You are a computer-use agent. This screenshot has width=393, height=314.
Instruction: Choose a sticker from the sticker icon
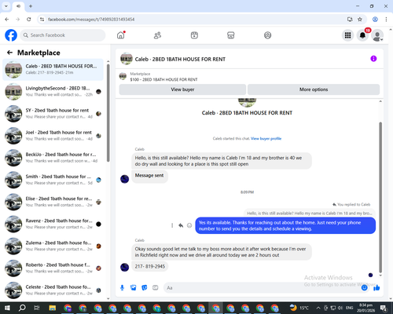(145, 288)
